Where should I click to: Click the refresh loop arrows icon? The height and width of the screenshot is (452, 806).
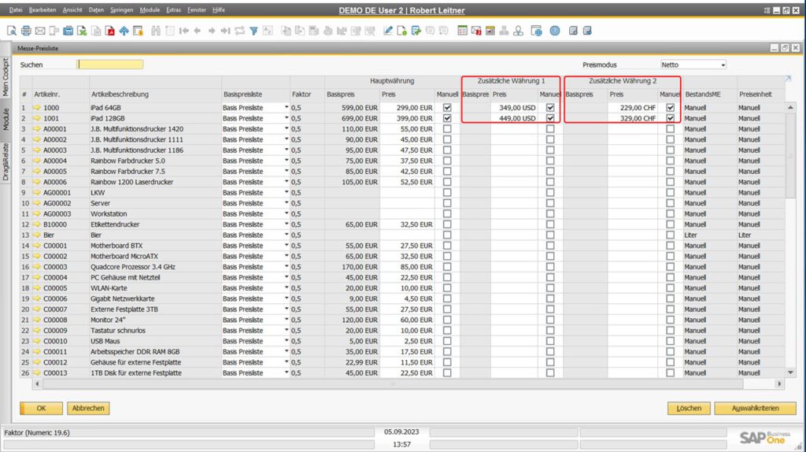pyautogui.click(x=239, y=31)
